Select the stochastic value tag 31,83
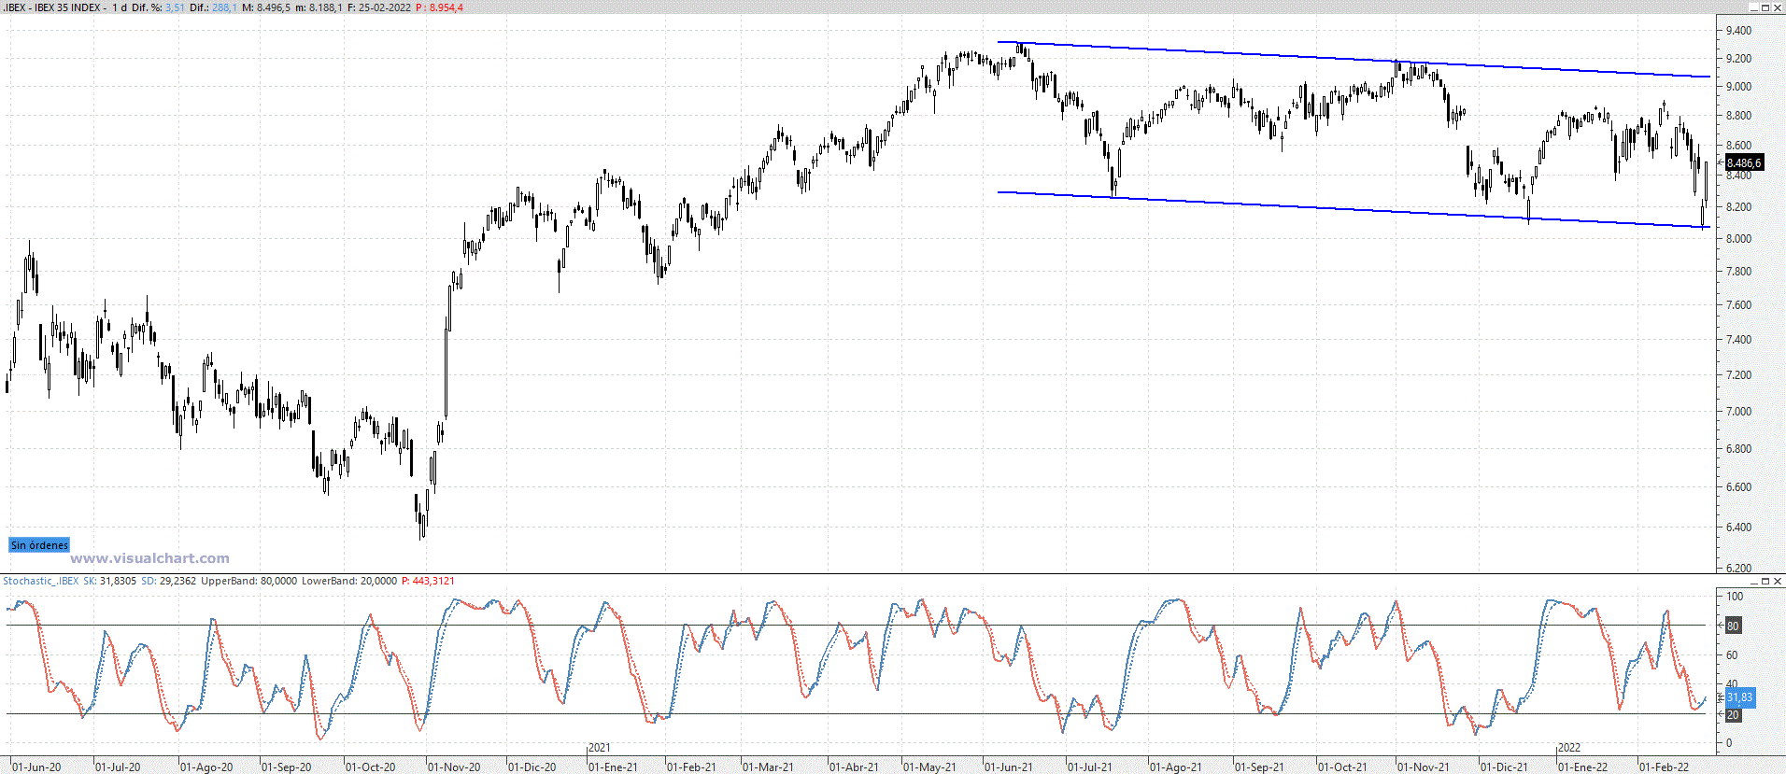Viewport: 1786px width, 774px height. (x=1739, y=697)
